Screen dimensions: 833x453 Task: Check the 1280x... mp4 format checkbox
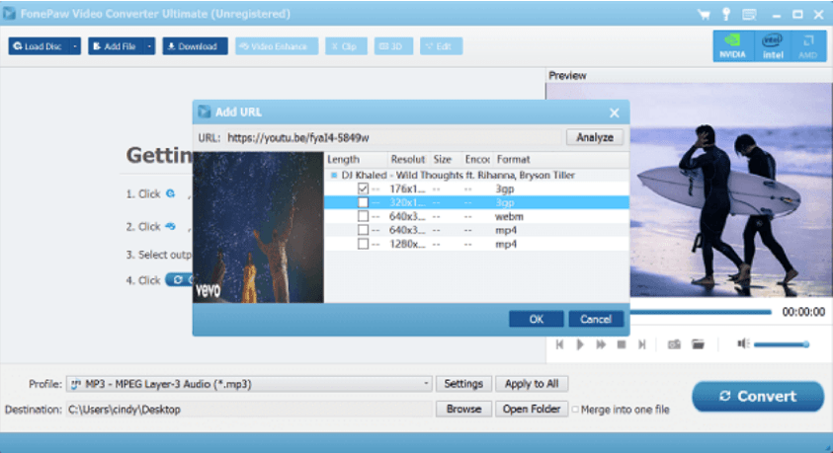pyautogui.click(x=363, y=244)
